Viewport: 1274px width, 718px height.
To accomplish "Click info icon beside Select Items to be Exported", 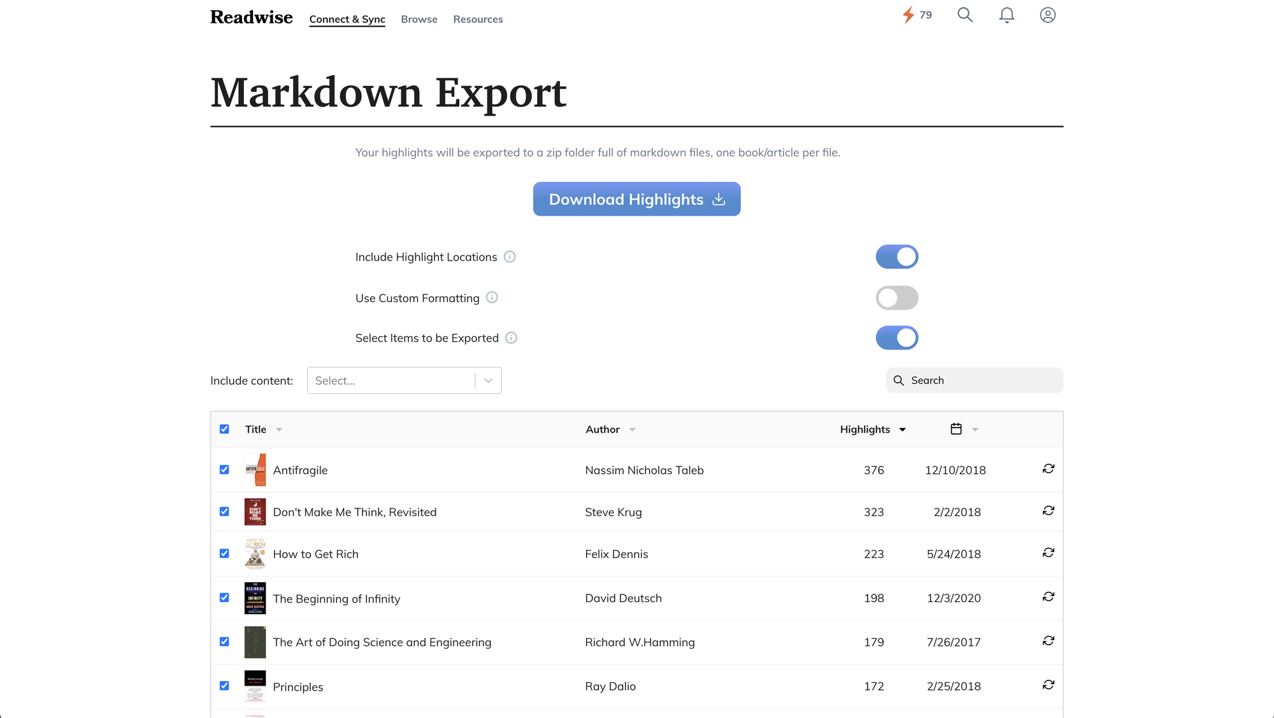I will [x=511, y=338].
